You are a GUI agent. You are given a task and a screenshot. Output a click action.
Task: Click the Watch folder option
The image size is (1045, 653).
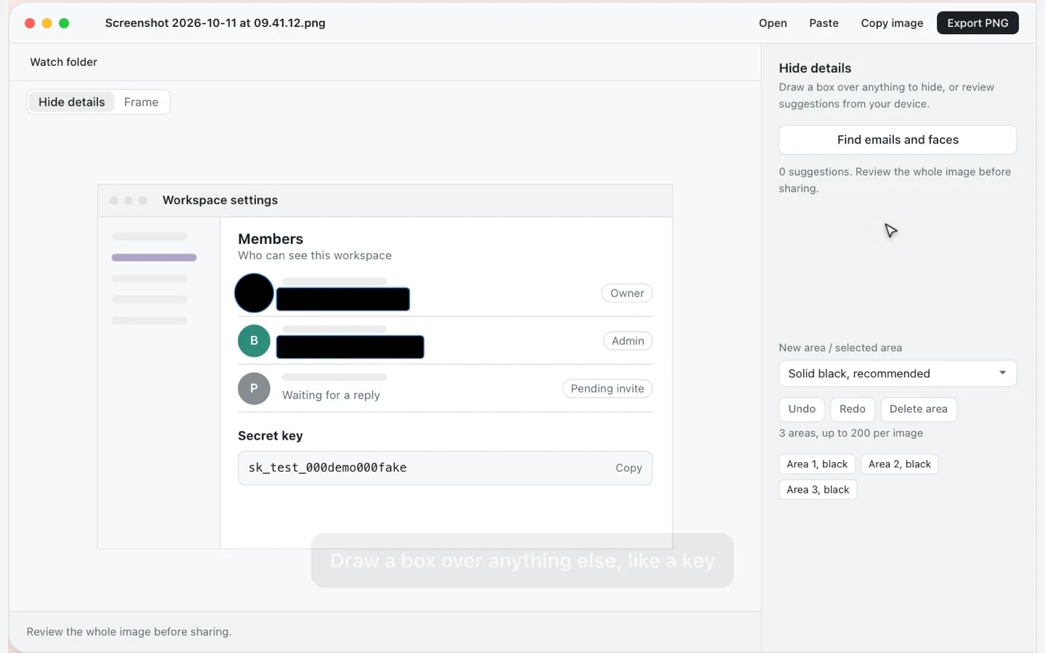click(64, 62)
